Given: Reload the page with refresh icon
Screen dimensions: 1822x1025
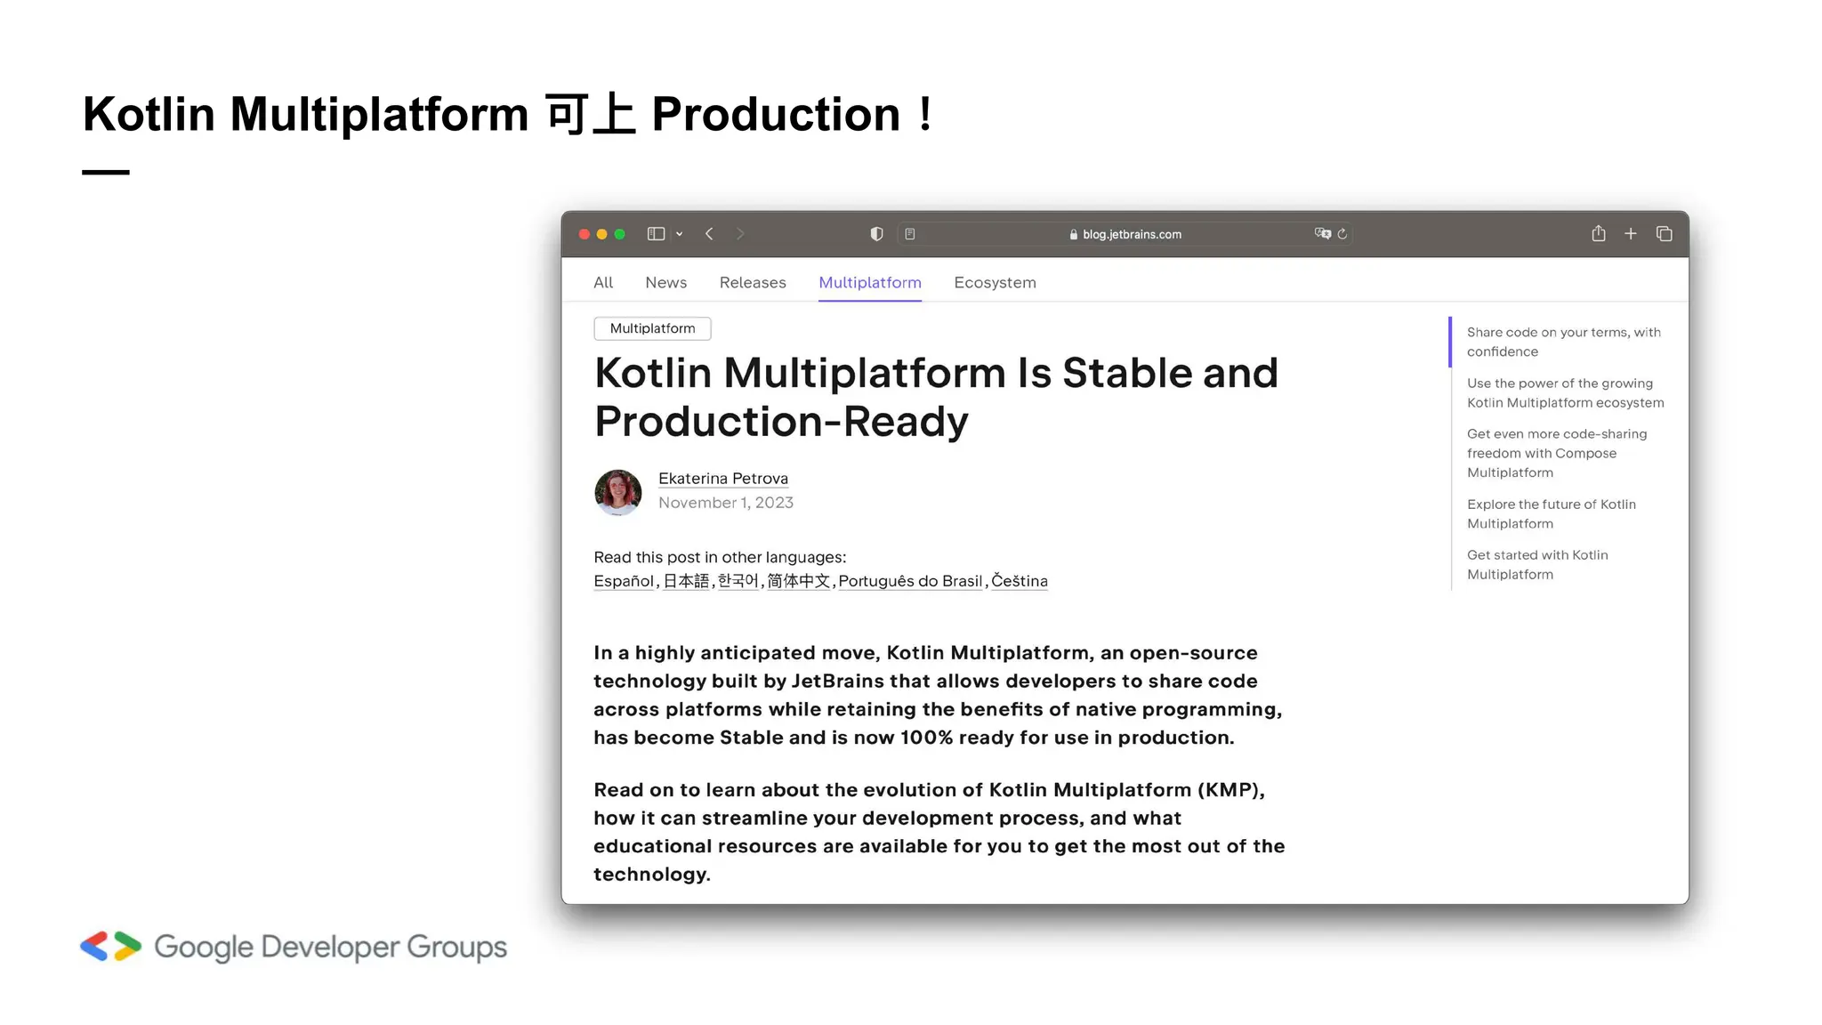Looking at the screenshot, I should click(x=1342, y=234).
